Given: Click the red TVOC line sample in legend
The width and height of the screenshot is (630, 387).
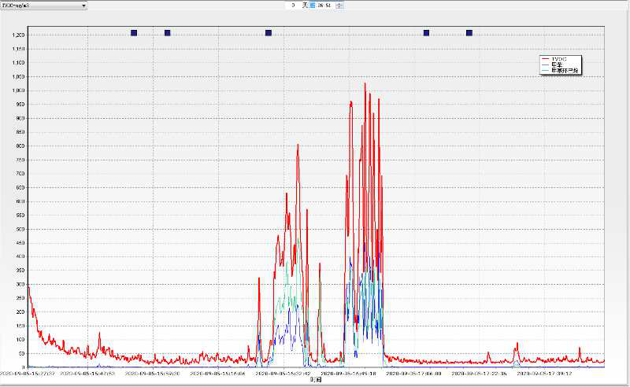Looking at the screenshot, I should (x=546, y=59).
